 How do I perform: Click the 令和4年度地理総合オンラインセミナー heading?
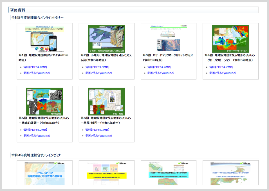point(38,155)
